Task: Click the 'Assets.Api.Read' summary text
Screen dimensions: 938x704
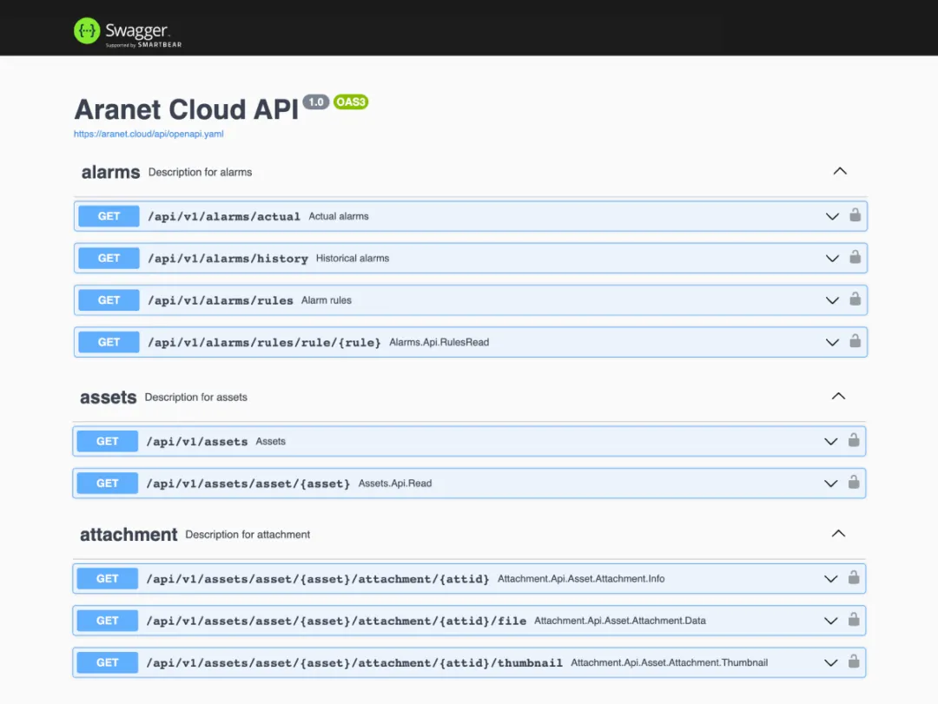Action: coord(395,484)
